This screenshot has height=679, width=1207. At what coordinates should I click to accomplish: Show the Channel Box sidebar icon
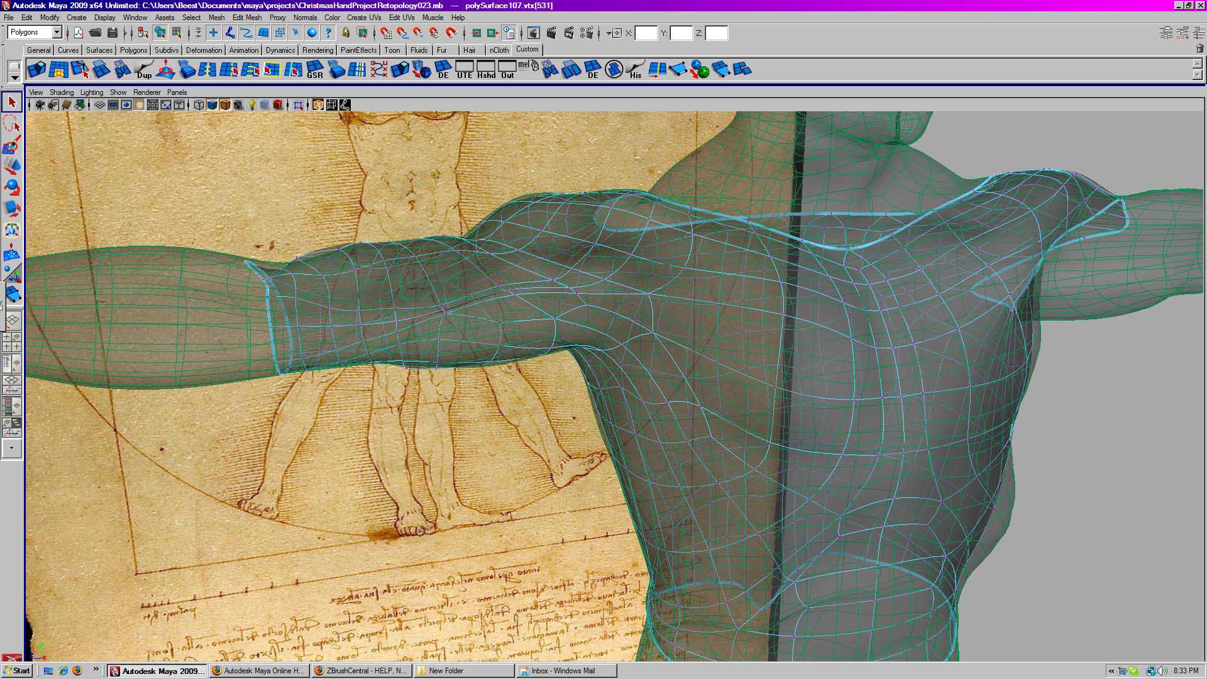pos(1198,33)
